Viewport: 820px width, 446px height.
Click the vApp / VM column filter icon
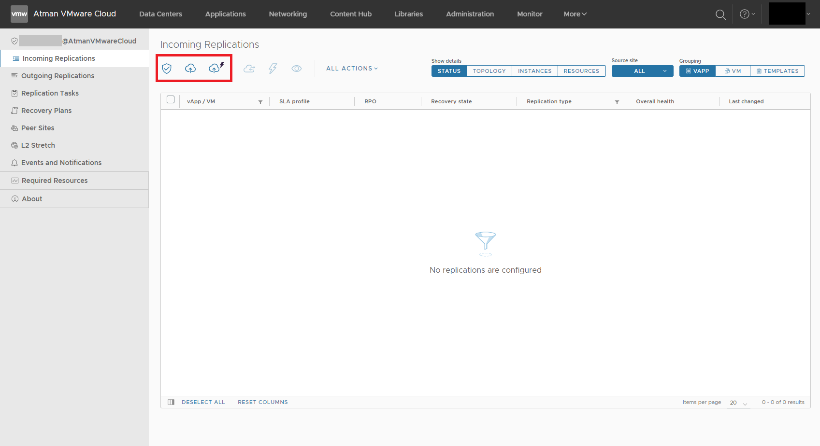pyautogui.click(x=260, y=102)
